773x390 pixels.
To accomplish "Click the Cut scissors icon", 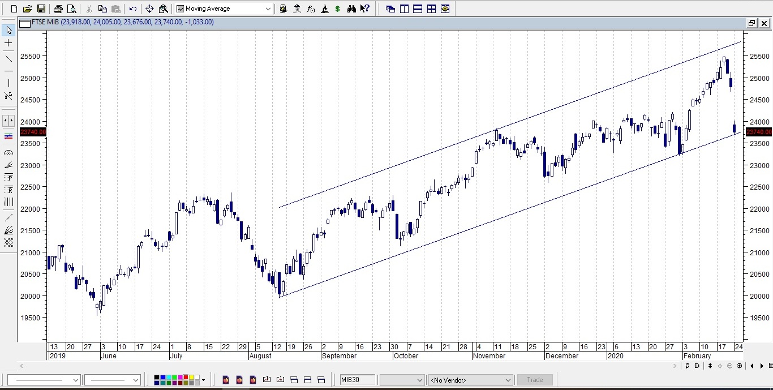I will [x=89, y=8].
